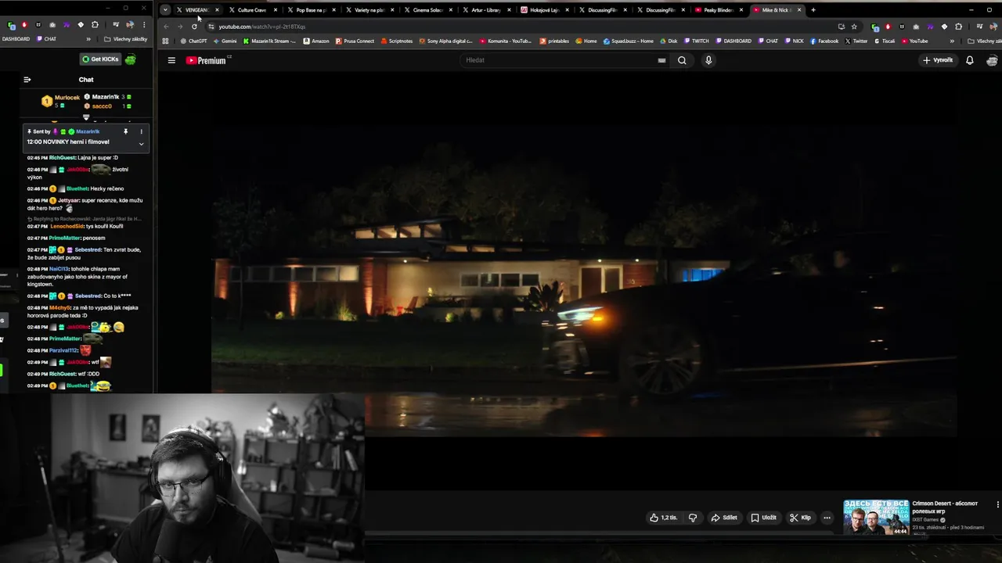
Task: Open pinned message three-dot options
Action: pyautogui.click(x=141, y=131)
